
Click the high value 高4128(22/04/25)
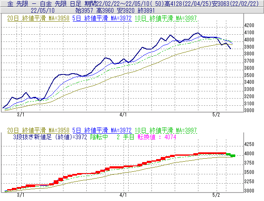tap(188, 4)
